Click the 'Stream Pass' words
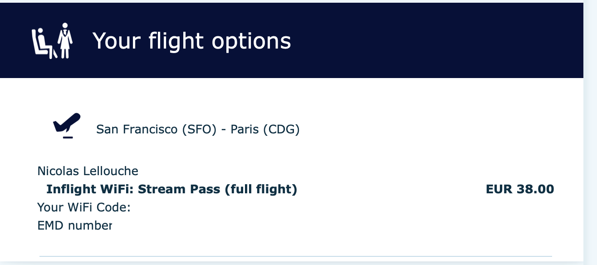This screenshot has width=597, height=265. pyautogui.click(x=180, y=189)
